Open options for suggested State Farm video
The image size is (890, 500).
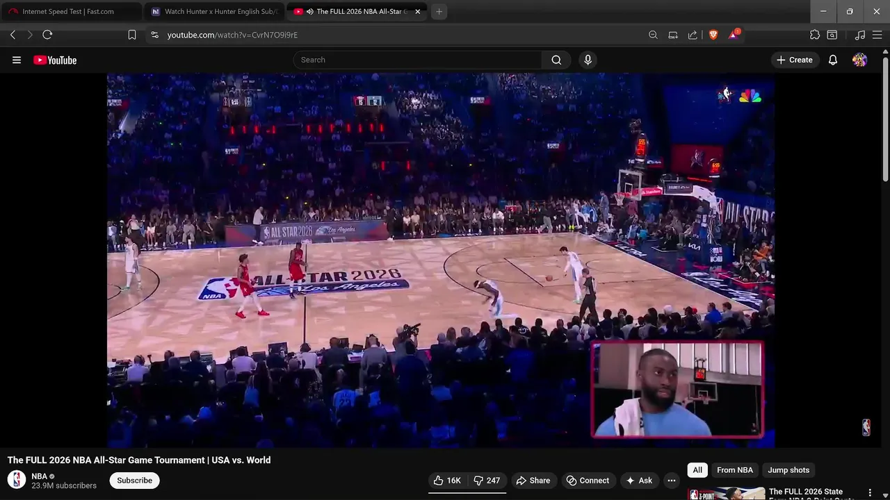click(869, 492)
